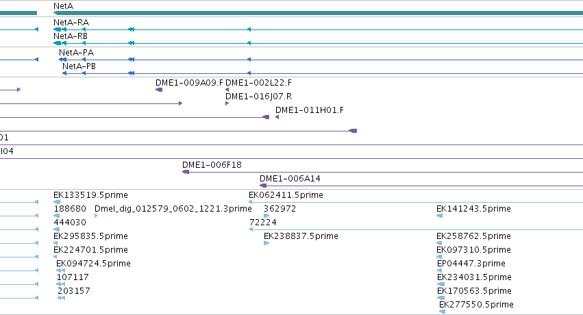Click the 107117 feature label
Screen dimensions: 583x315
coord(73,277)
